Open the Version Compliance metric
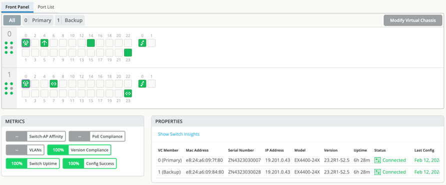Image resolution: width=446 pixels, height=185 pixels. click(x=79, y=150)
